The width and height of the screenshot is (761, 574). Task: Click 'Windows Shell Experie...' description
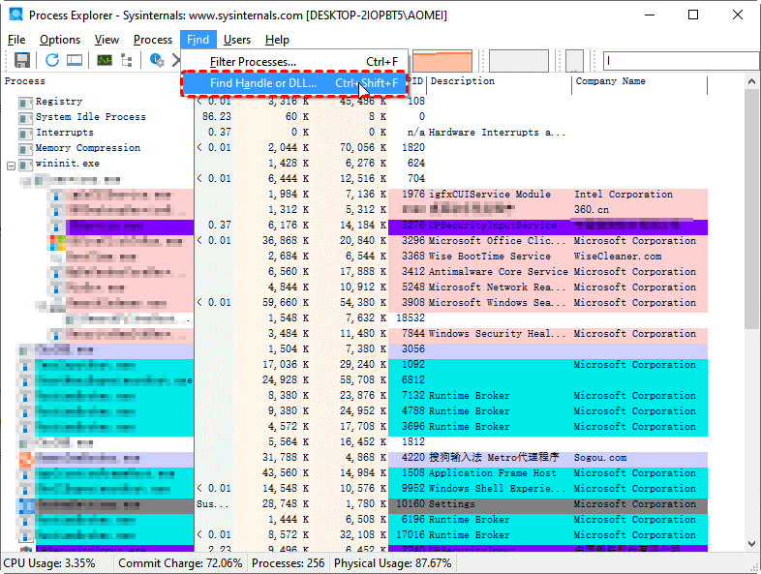click(x=497, y=489)
